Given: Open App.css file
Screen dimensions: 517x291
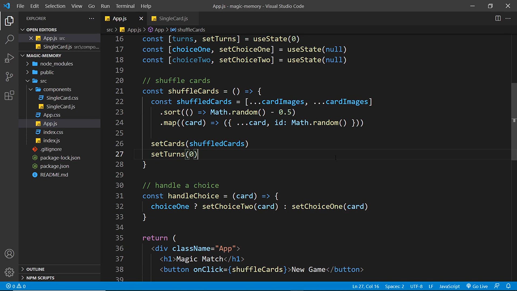Looking at the screenshot, I should [60, 115].
